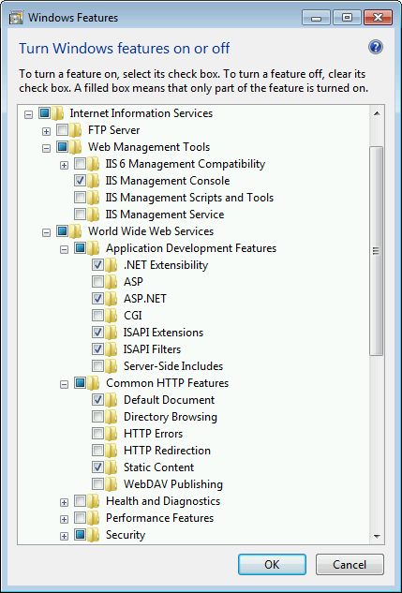Select the World Wide Web Services item
This screenshot has height=593, width=402.
(x=151, y=231)
